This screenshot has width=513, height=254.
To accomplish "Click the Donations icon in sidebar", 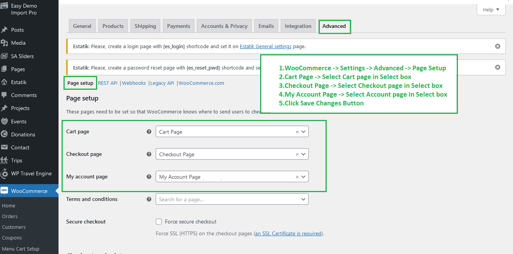I will (5, 134).
